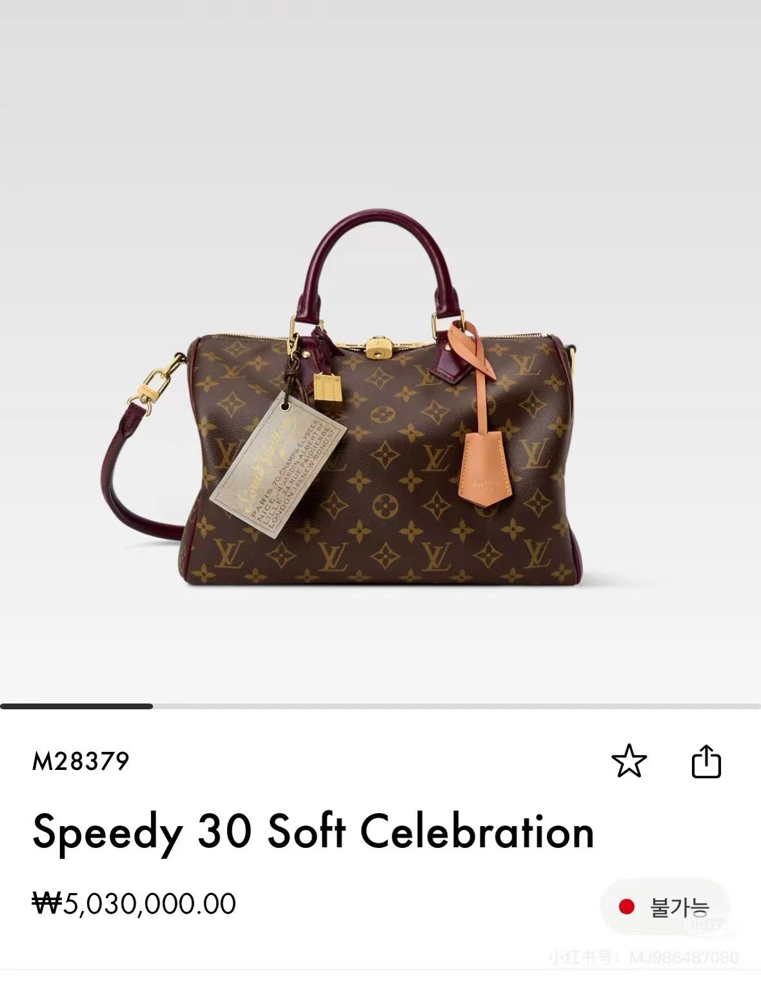Open the Speedy 30 Soft Celebration title
761x984 pixels.
313,831
